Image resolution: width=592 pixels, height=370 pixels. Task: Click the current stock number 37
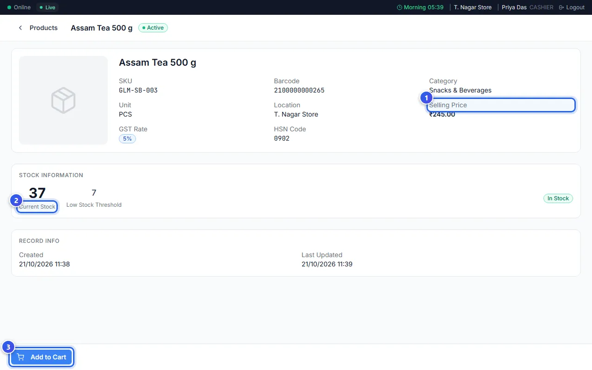(37, 193)
